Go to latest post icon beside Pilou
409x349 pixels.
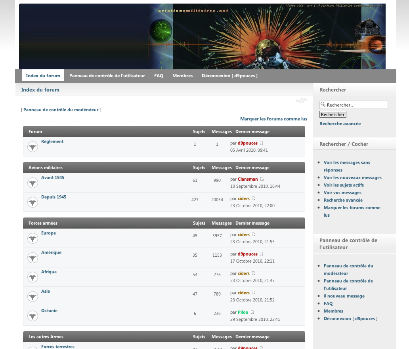[252, 313]
